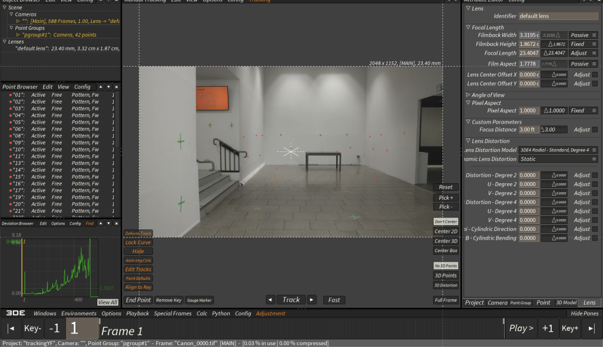Image resolution: width=603 pixels, height=347 pixels.
Task: Click the track backward arrow button
Action: click(270, 300)
